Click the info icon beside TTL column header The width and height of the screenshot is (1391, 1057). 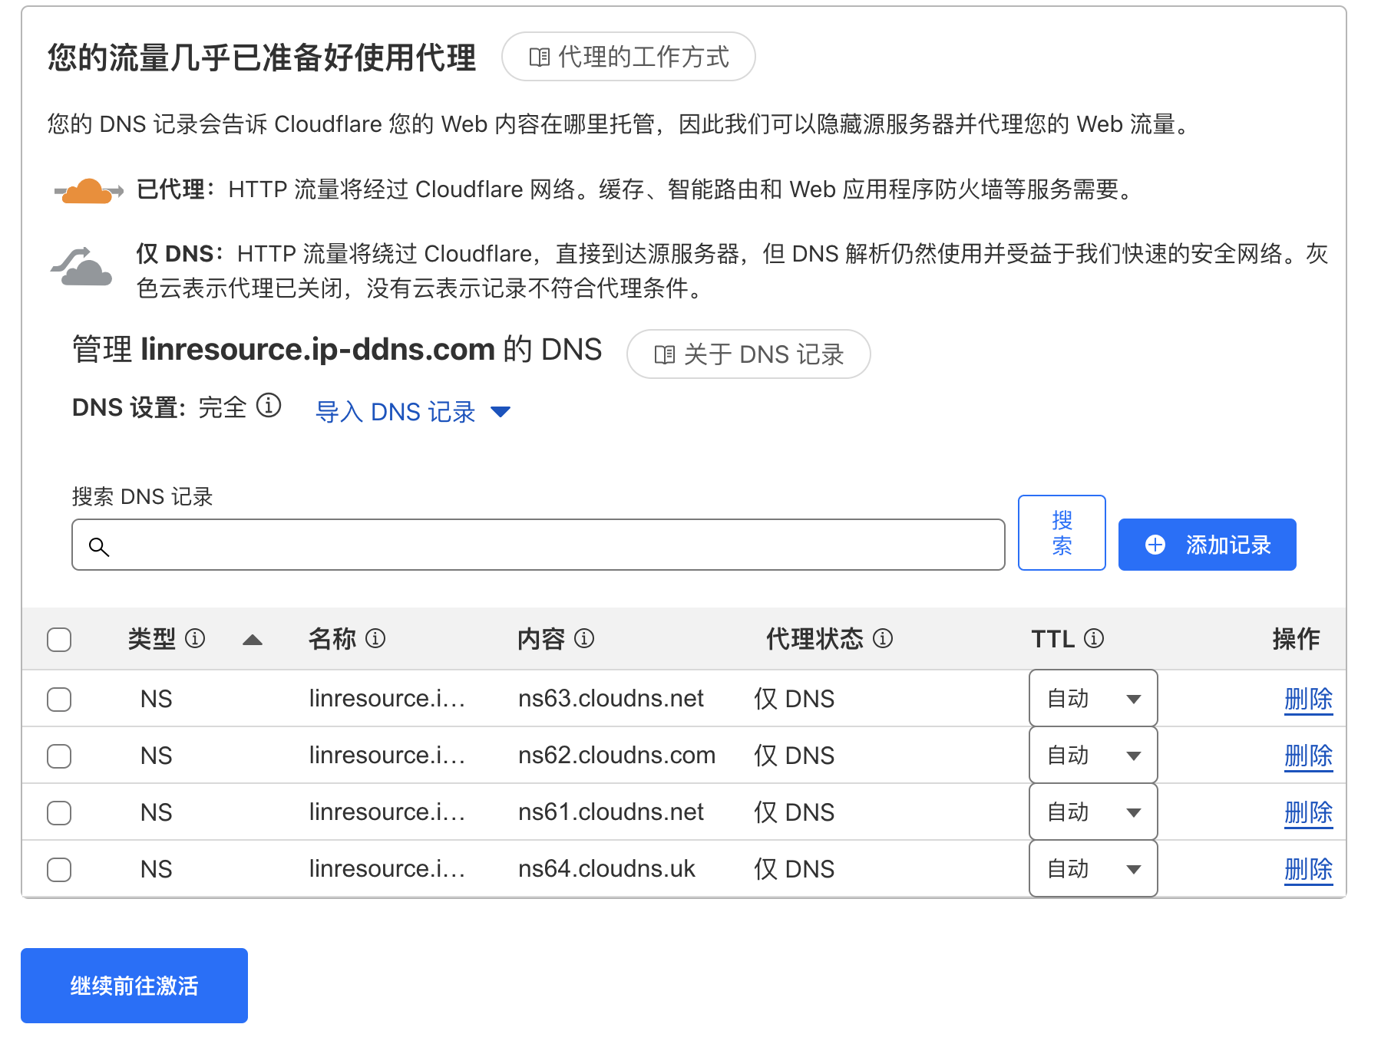coord(1094,638)
